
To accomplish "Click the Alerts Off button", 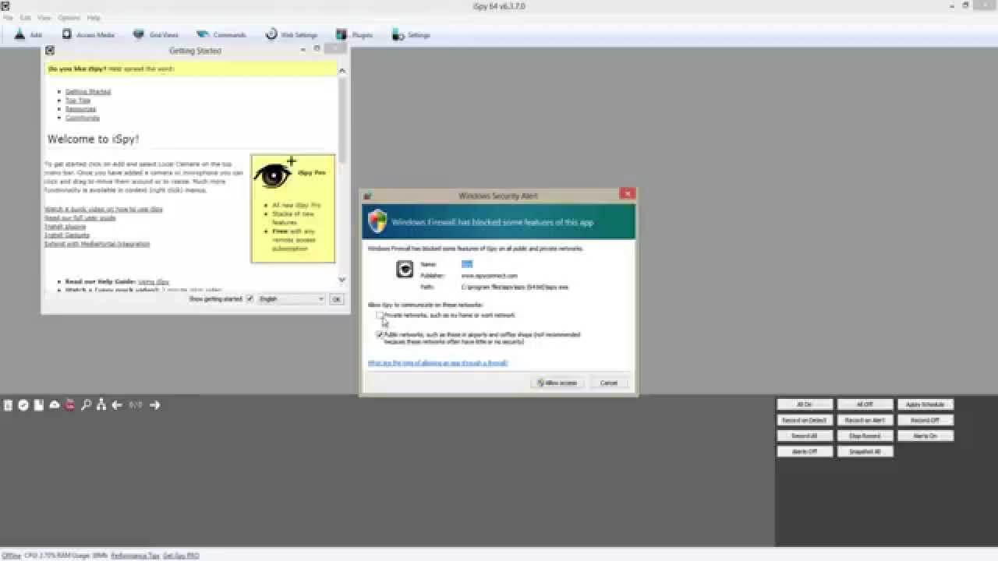I will [x=805, y=452].
